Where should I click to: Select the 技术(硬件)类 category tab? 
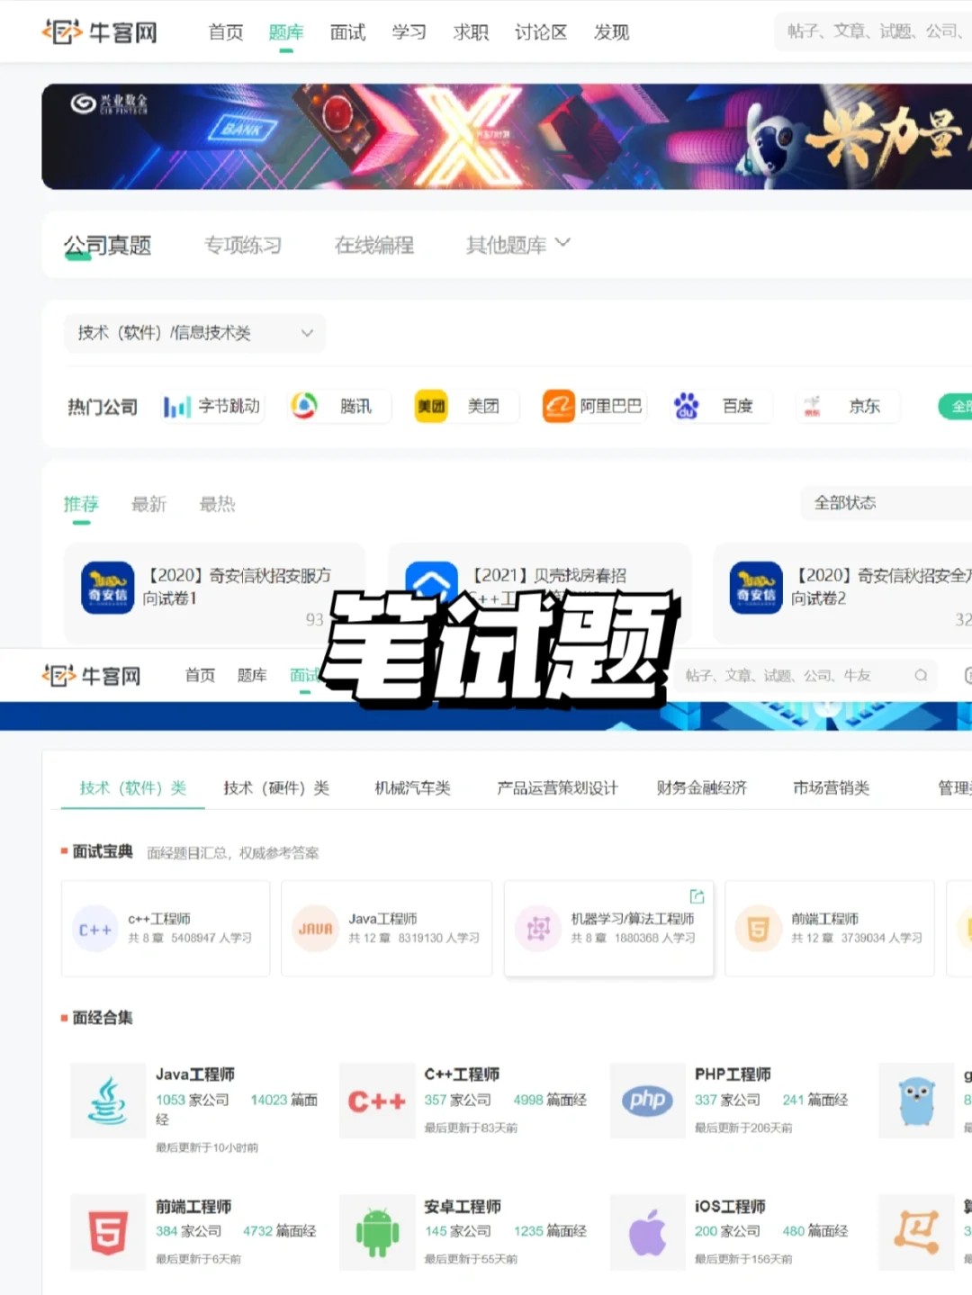click(x=276, y=788)
